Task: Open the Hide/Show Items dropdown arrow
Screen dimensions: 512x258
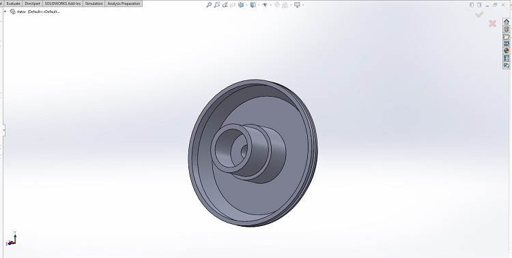Action: click(x=270, y=5)
